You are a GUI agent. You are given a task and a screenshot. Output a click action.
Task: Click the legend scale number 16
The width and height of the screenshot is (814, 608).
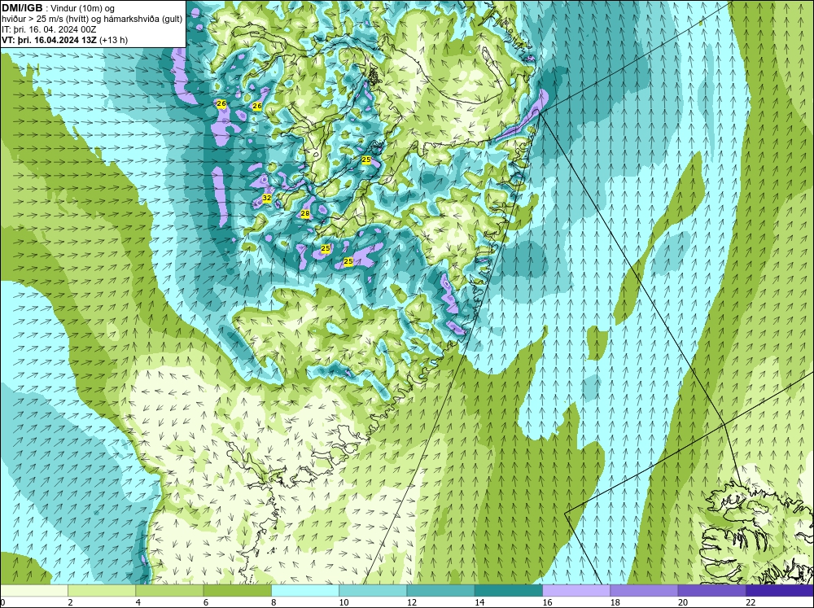point(547,602)
